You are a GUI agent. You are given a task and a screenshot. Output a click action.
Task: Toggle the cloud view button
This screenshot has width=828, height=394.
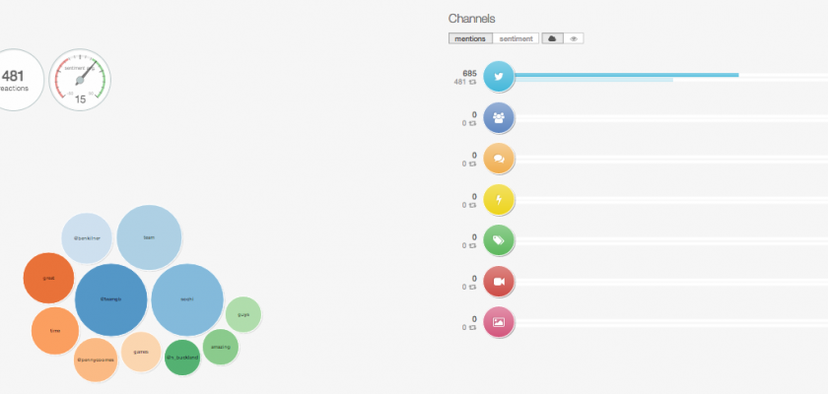tap(552, 38)
